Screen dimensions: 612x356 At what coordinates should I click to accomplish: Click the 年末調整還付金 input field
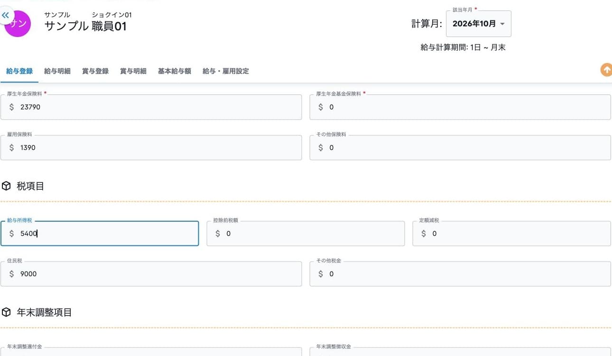pos(151,352)
